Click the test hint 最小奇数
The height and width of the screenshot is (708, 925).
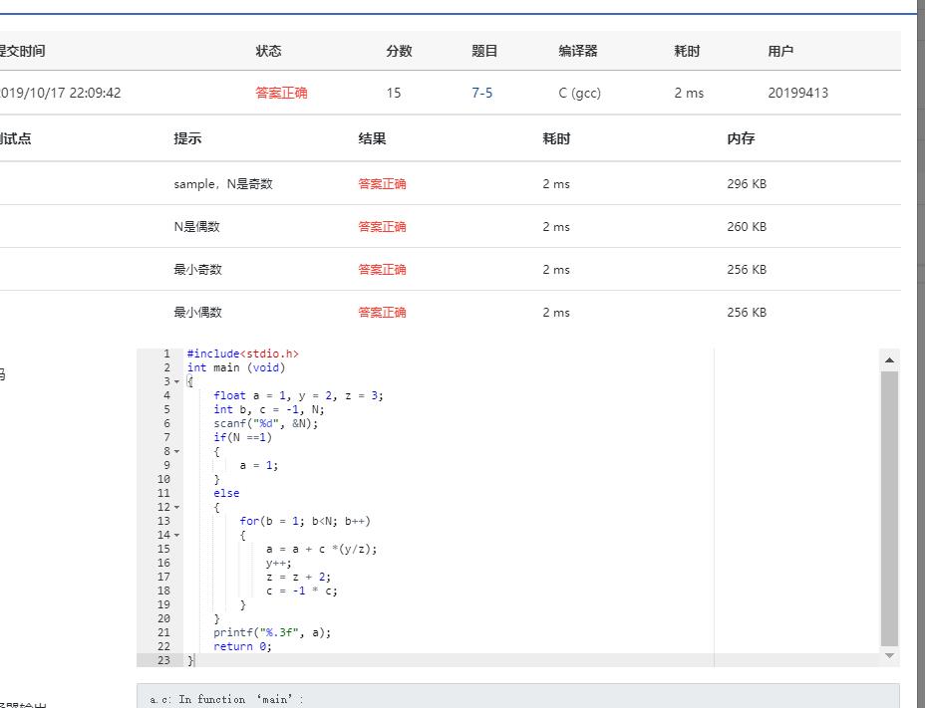[x=197, y=270]
